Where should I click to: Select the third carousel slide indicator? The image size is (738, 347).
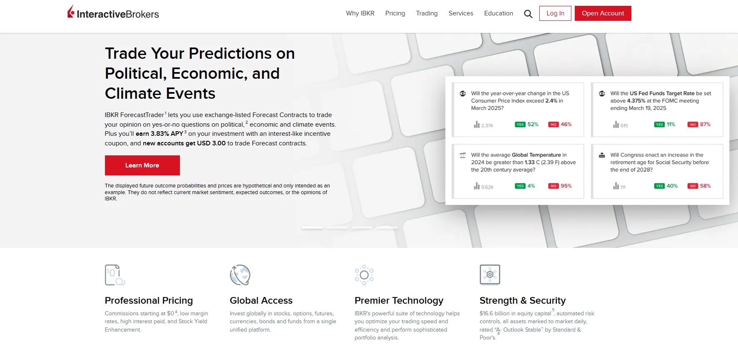click(x=362, y=227)
